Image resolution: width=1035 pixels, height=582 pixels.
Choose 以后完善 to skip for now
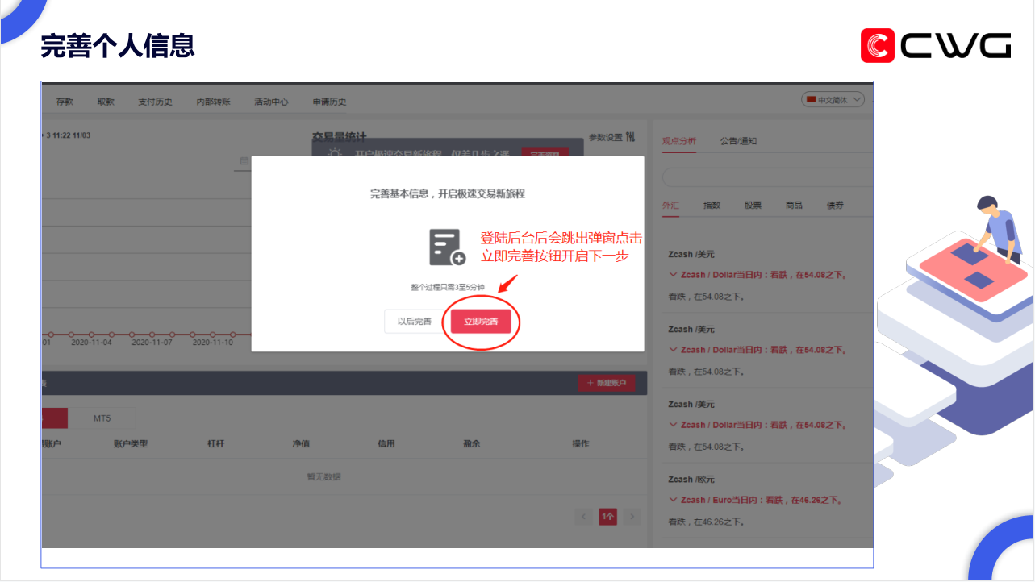point(415,321)
